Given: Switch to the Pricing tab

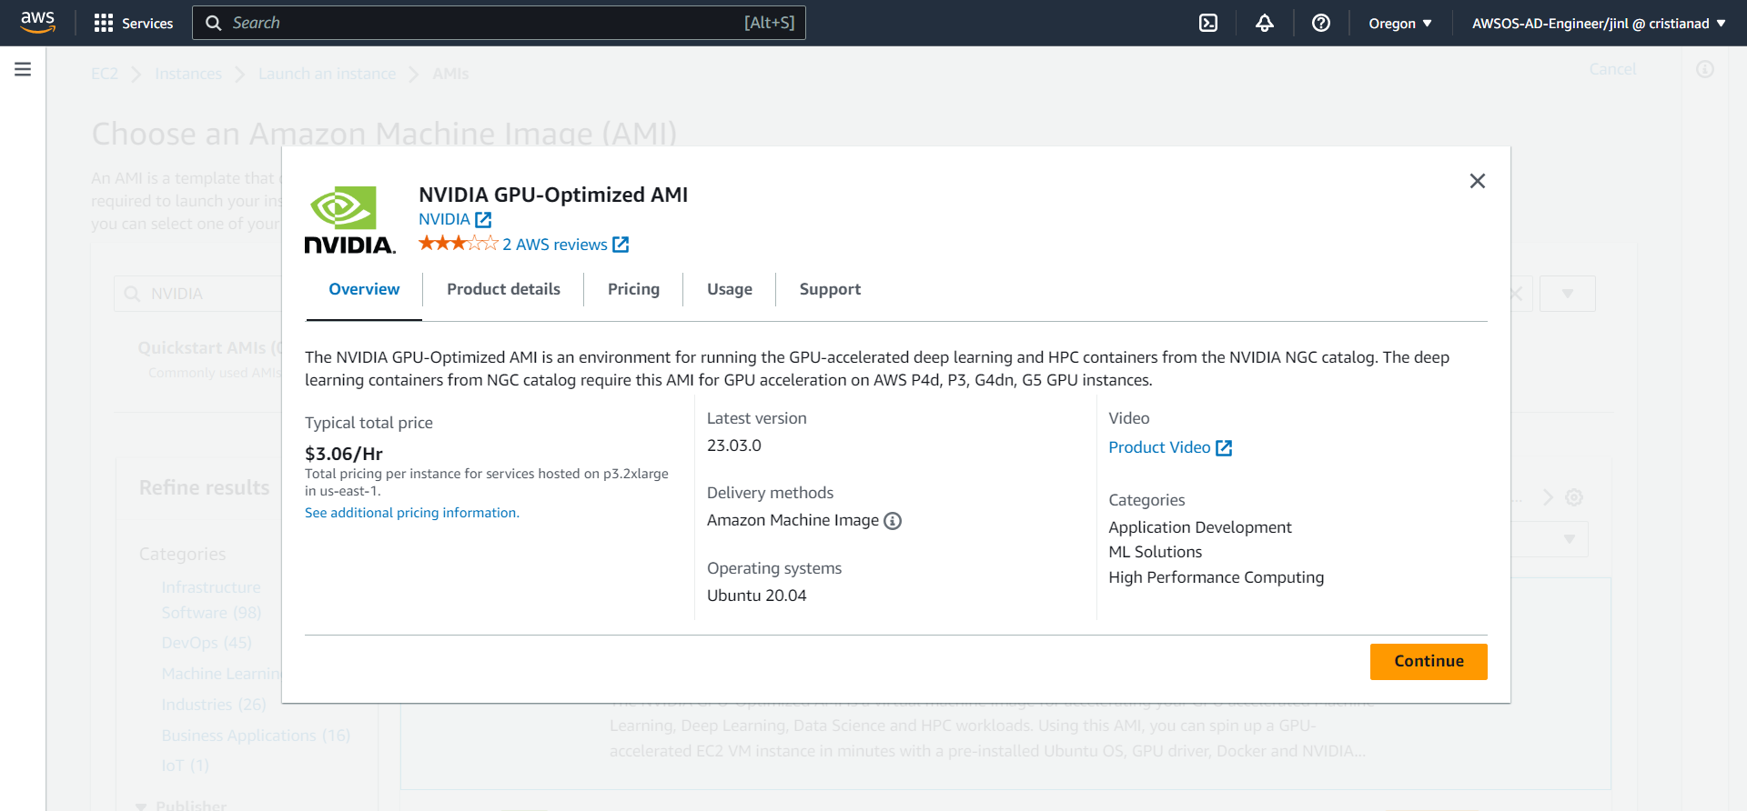Looking at the screenshot, I should coord(633,289).
